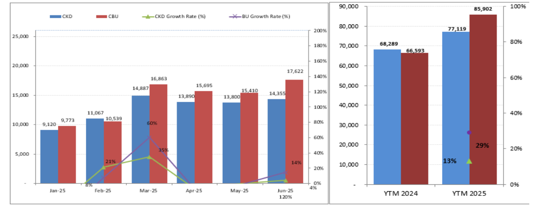Select the '9,120' data label

[49, 125]
